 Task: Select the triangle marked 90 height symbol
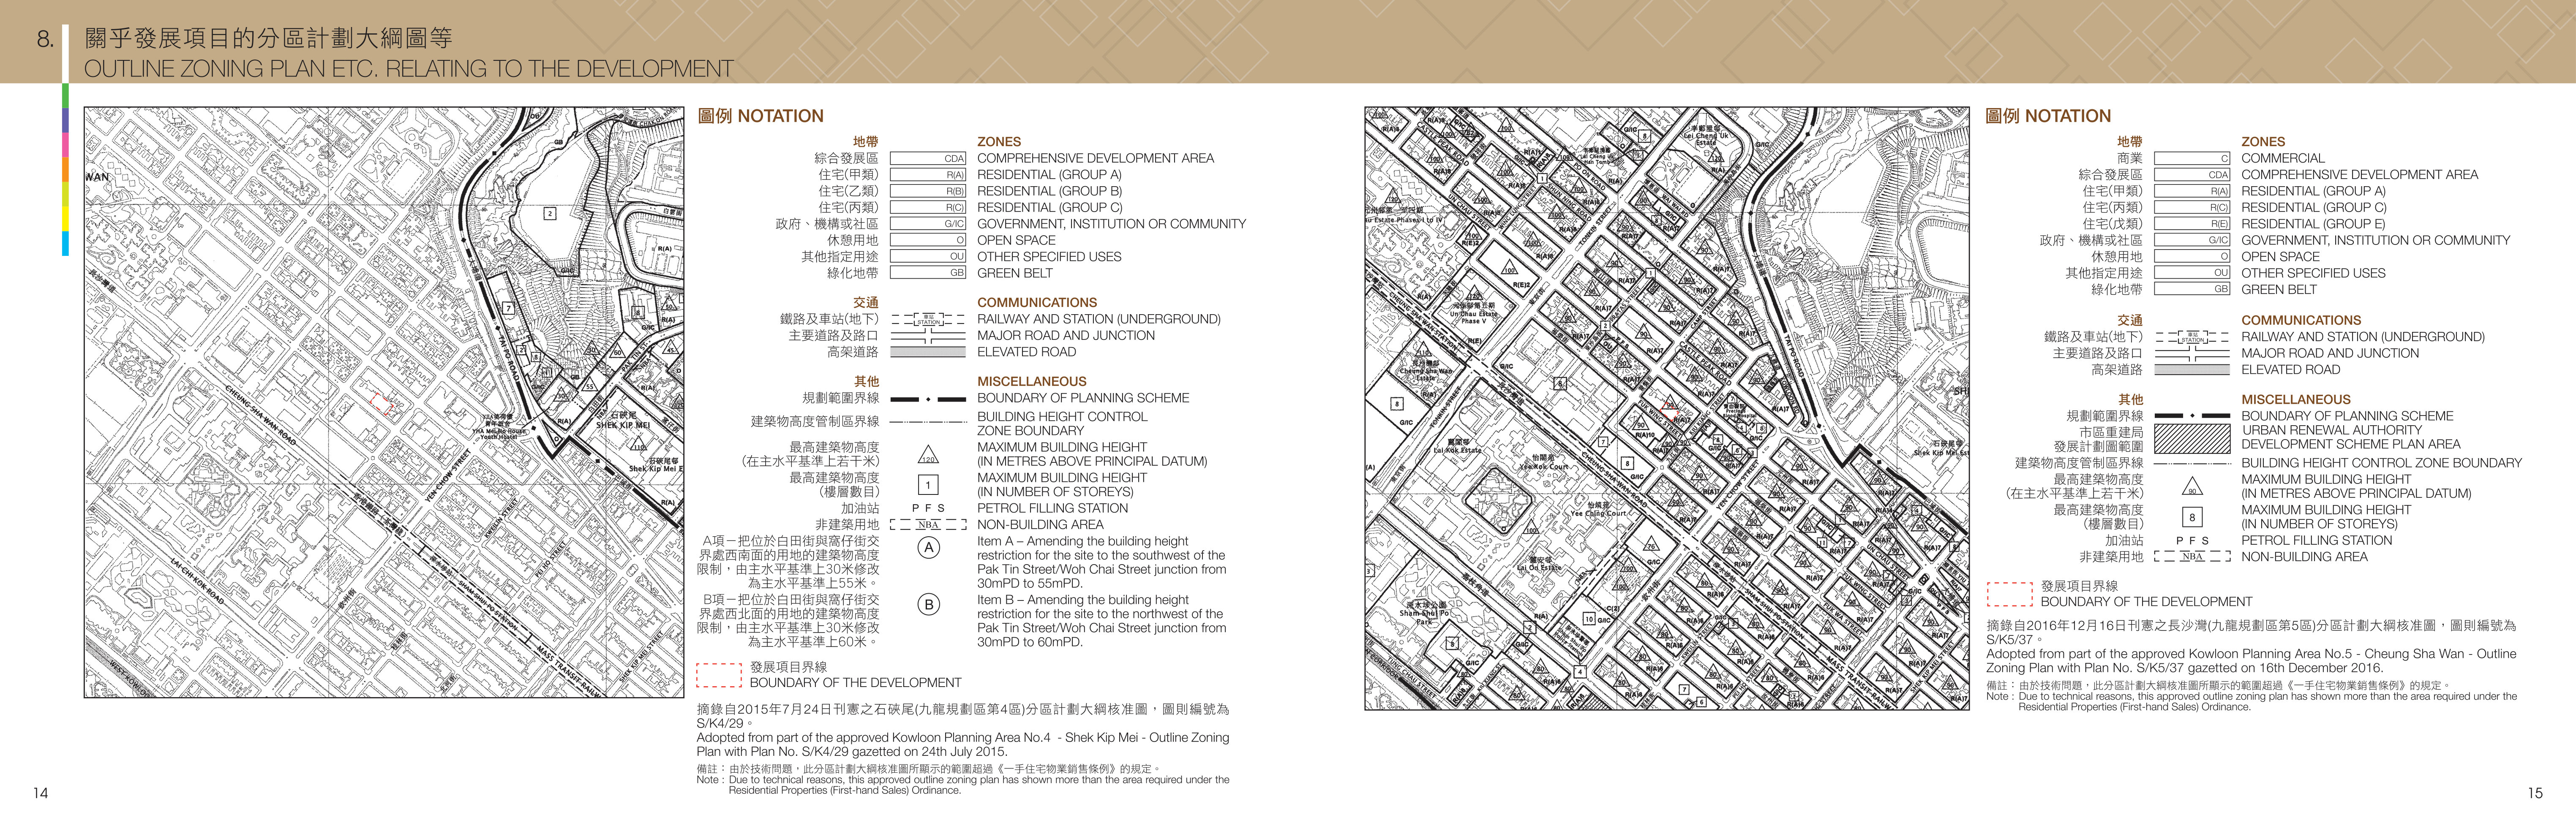pyautogui.click(x=2192, y=487)
